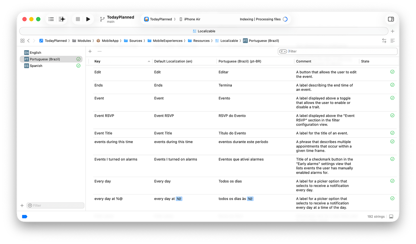Open Portuguese (Brazil) breadcrumb in jump bar
Viewport: 416px width, 244px height.
261,41
